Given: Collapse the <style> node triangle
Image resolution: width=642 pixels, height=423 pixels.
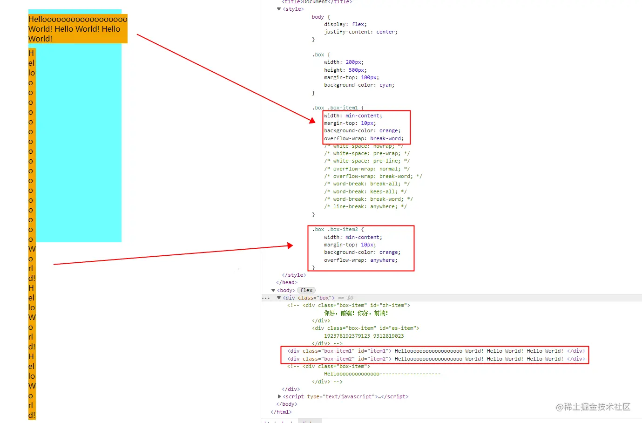Looking at the screenshot, I should pyautogui.click(x=279, y=9).
